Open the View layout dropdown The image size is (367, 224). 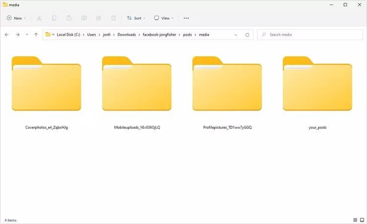point(164,18)
